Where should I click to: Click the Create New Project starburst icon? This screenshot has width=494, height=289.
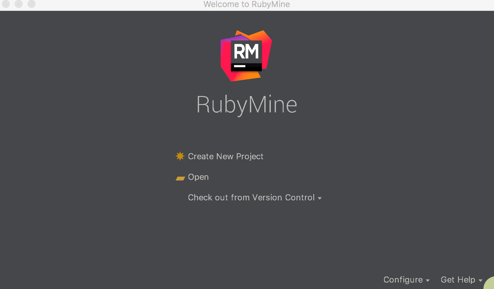tap(180, 156)
